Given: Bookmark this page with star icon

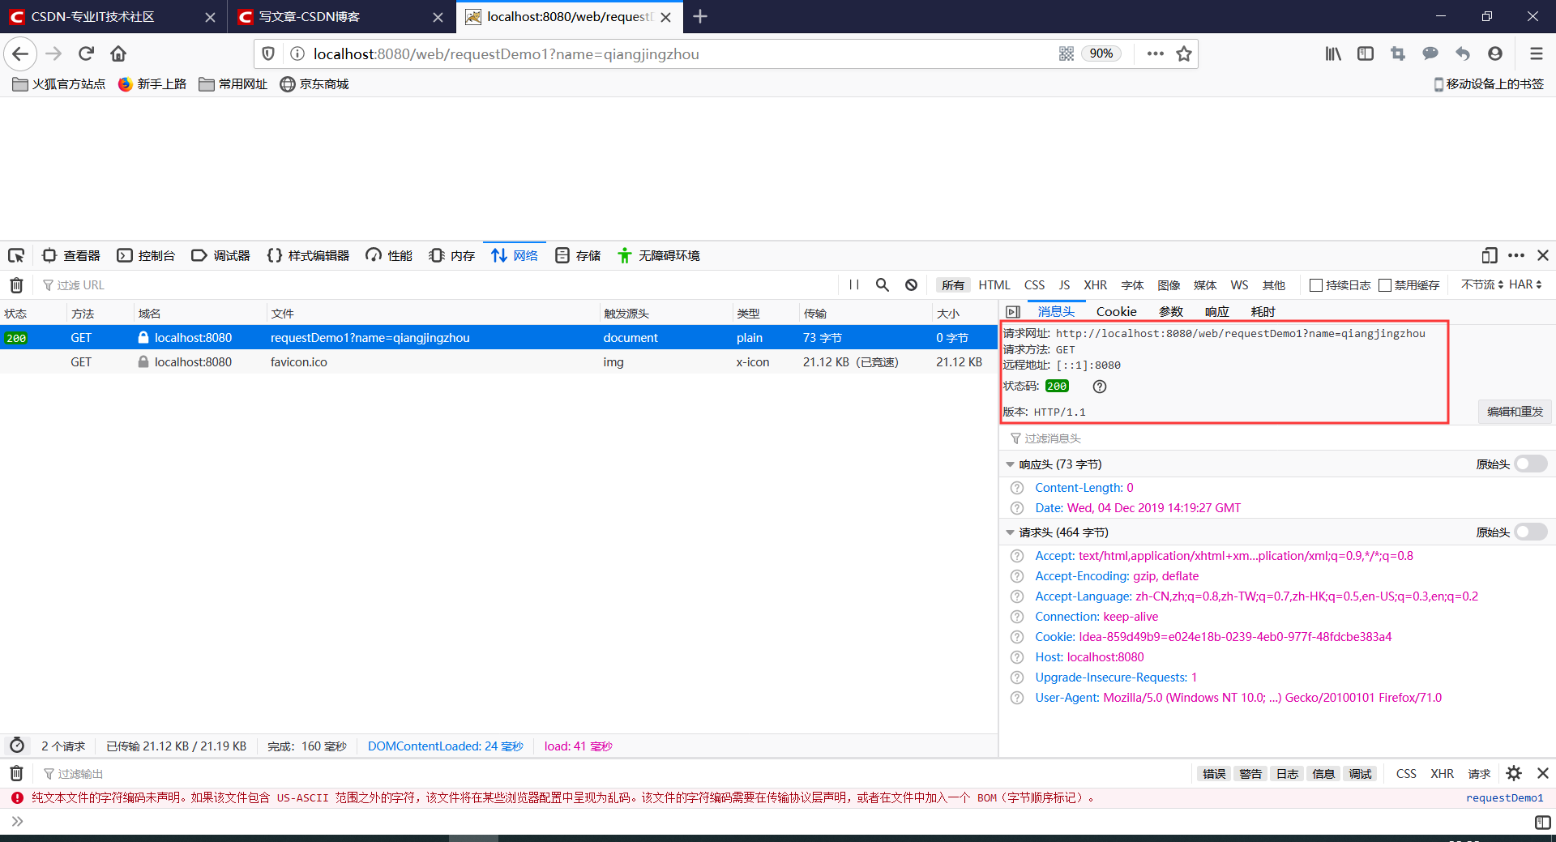Looking at the screenshot, I should point(1184,53).
